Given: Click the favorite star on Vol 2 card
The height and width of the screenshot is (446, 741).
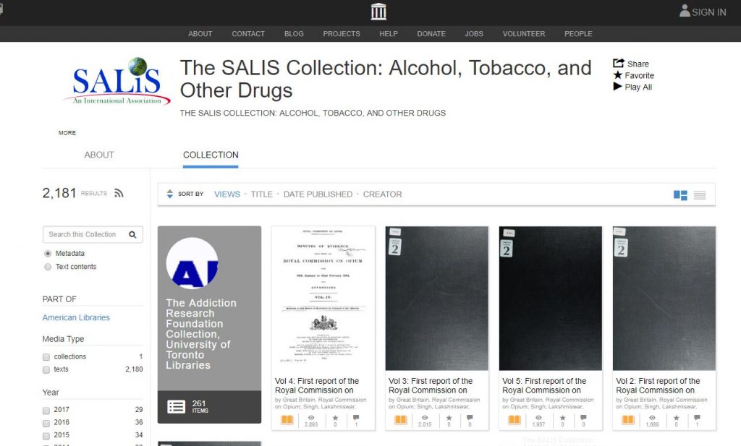Looking at the screenshot, I should [677, 418].
